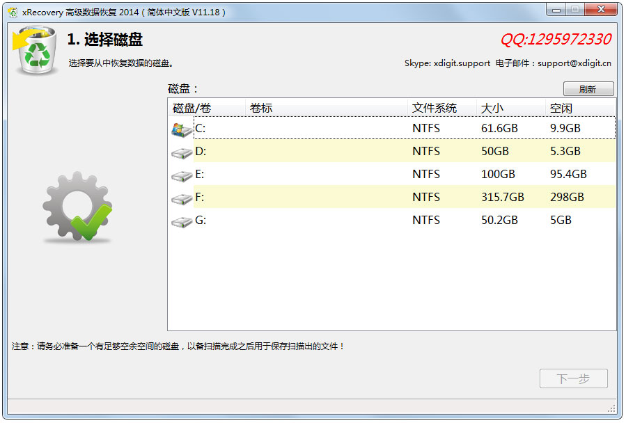The height and width of the screenshot is (423, 626).
Task: Sort by the 文件系统 column header
Action: pos(442,108)
